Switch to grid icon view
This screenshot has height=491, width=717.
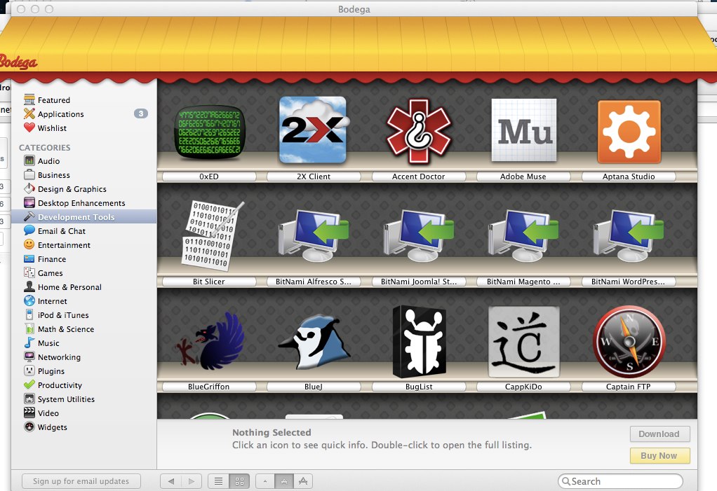coord(239,481)
